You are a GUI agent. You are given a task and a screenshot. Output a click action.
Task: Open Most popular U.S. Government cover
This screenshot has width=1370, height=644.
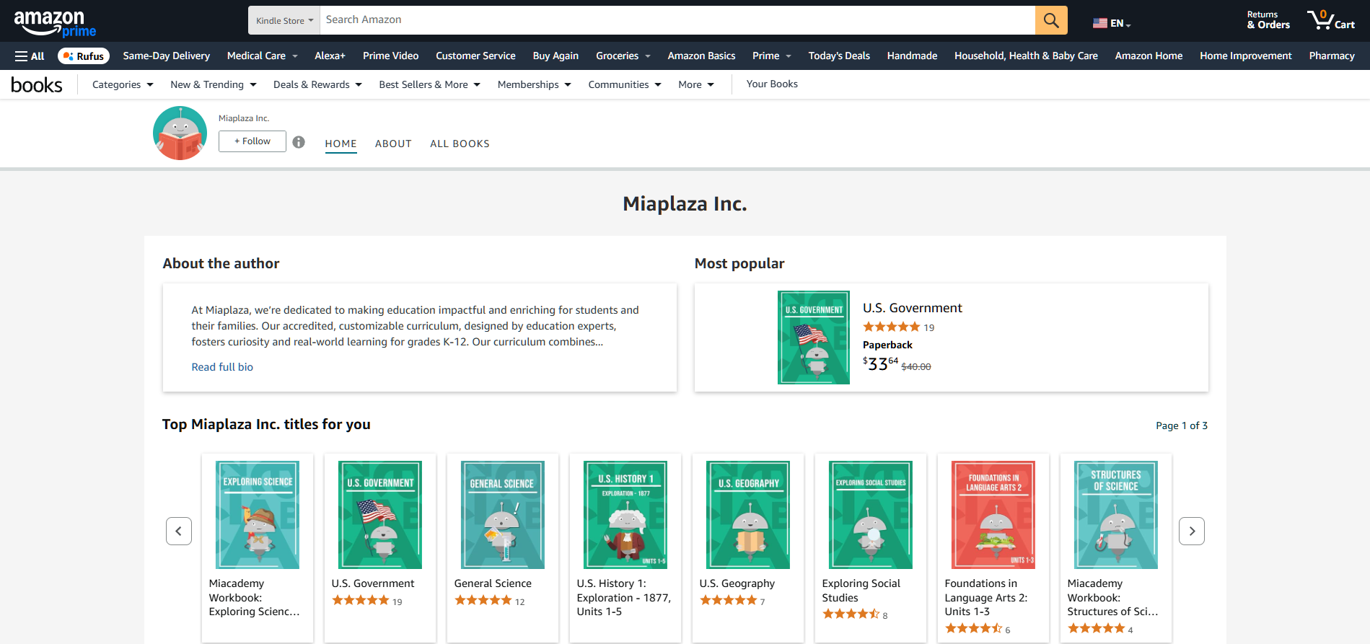point(814,338)
